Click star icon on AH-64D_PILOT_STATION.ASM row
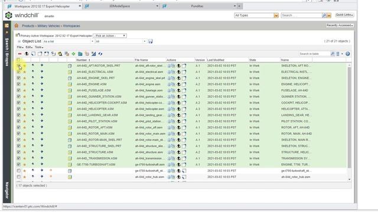The width and height of the screenshot is (378, 212). 24,121
